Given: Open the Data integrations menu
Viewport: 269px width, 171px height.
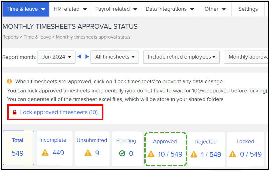Looking at the screenshot, I should (170, 9).
